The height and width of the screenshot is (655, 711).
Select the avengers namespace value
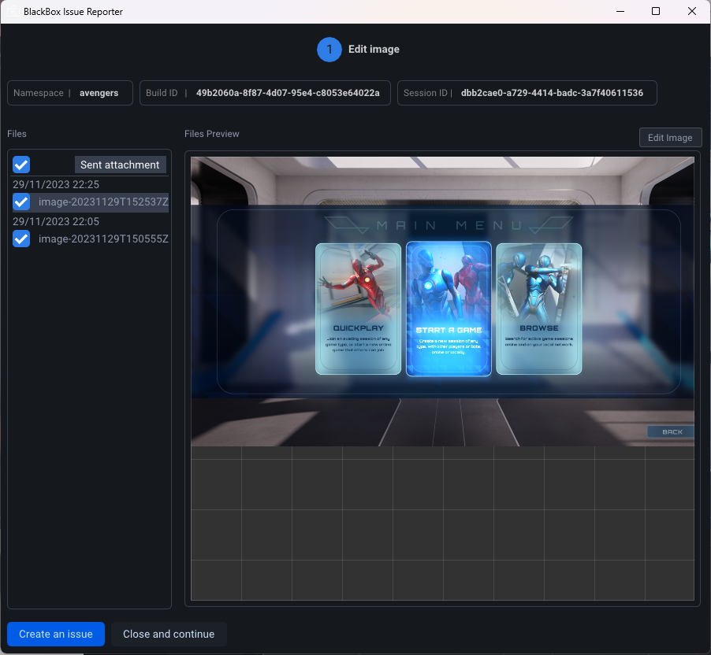(99, 93)
